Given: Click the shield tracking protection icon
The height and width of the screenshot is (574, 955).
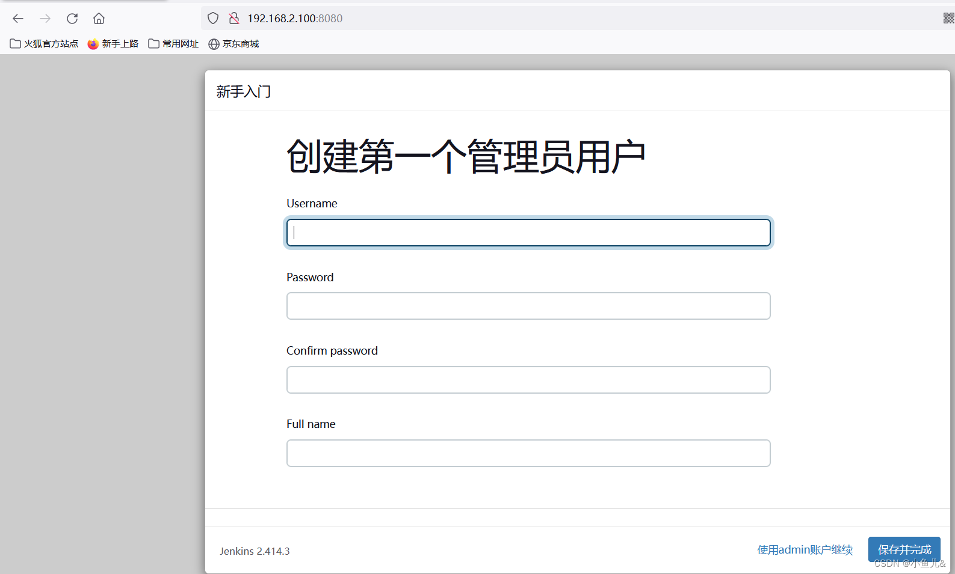Looking at the screenshot, I should [213, 19].
